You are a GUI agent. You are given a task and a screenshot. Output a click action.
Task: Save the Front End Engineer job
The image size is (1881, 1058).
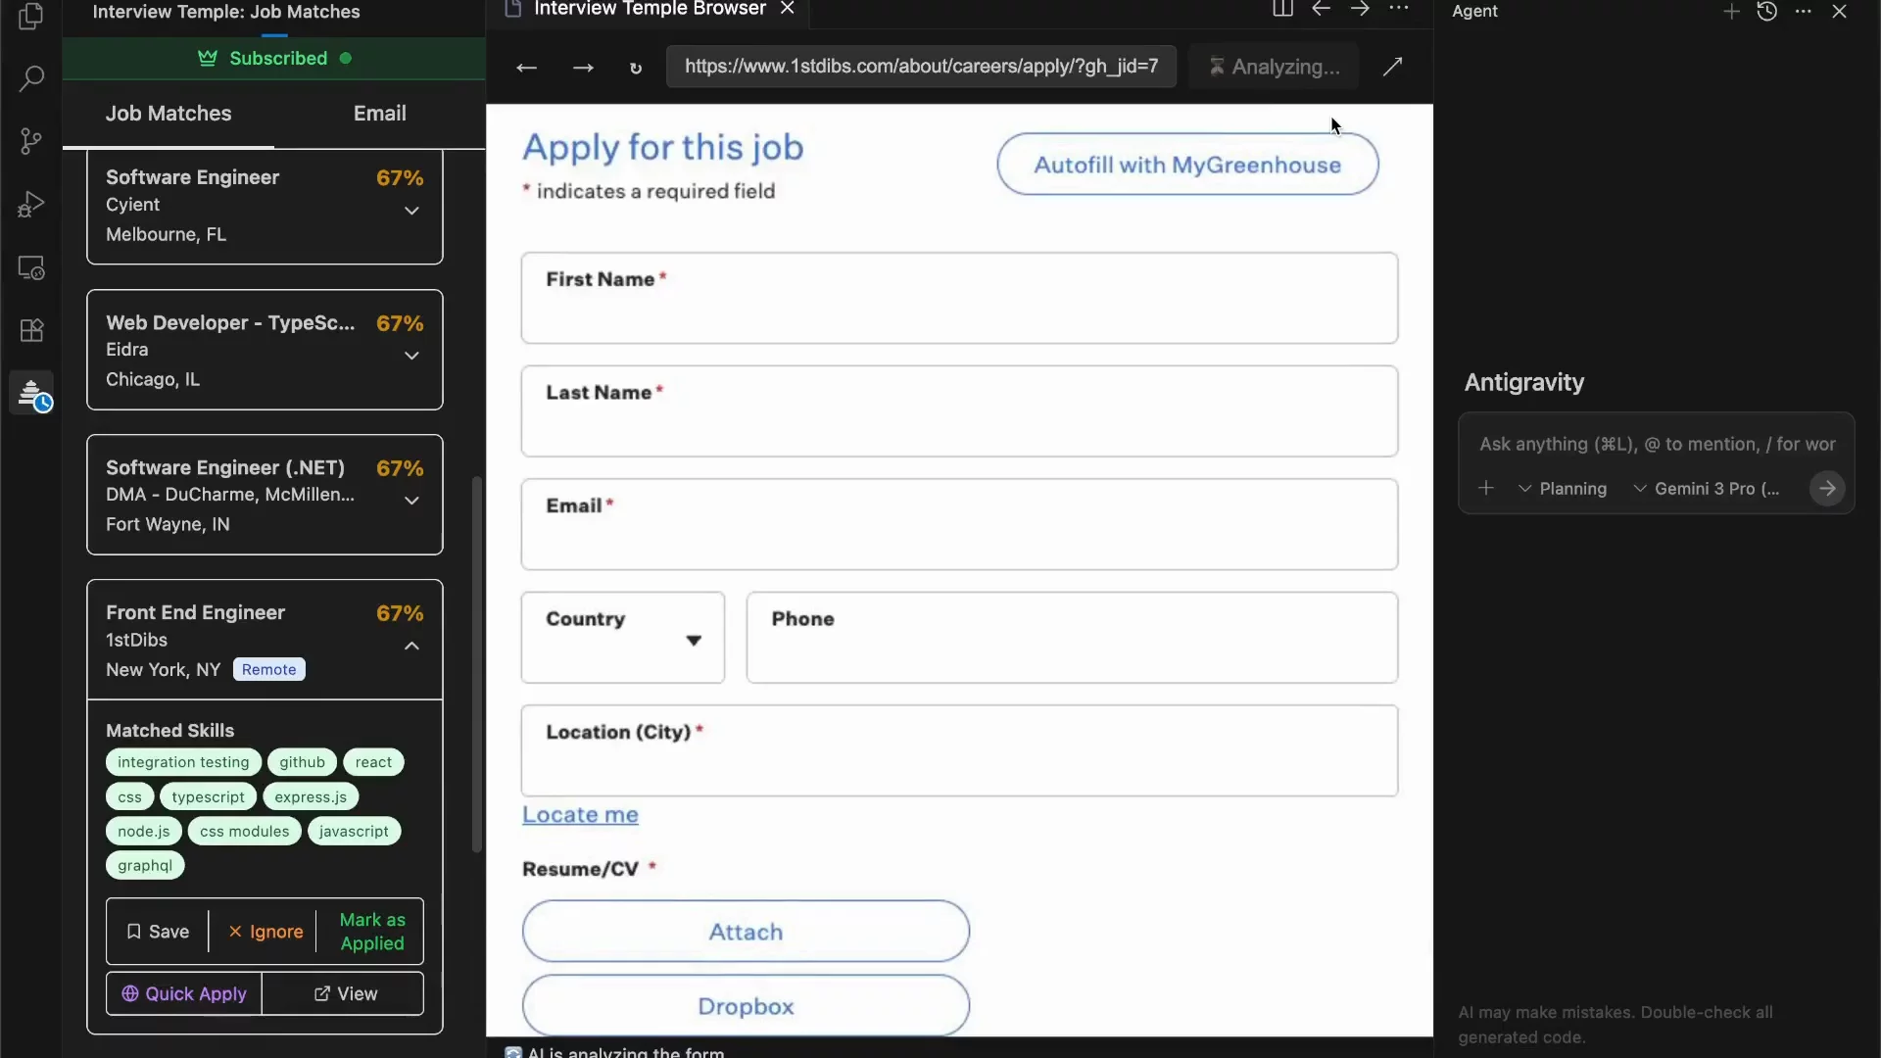(158, 932)
